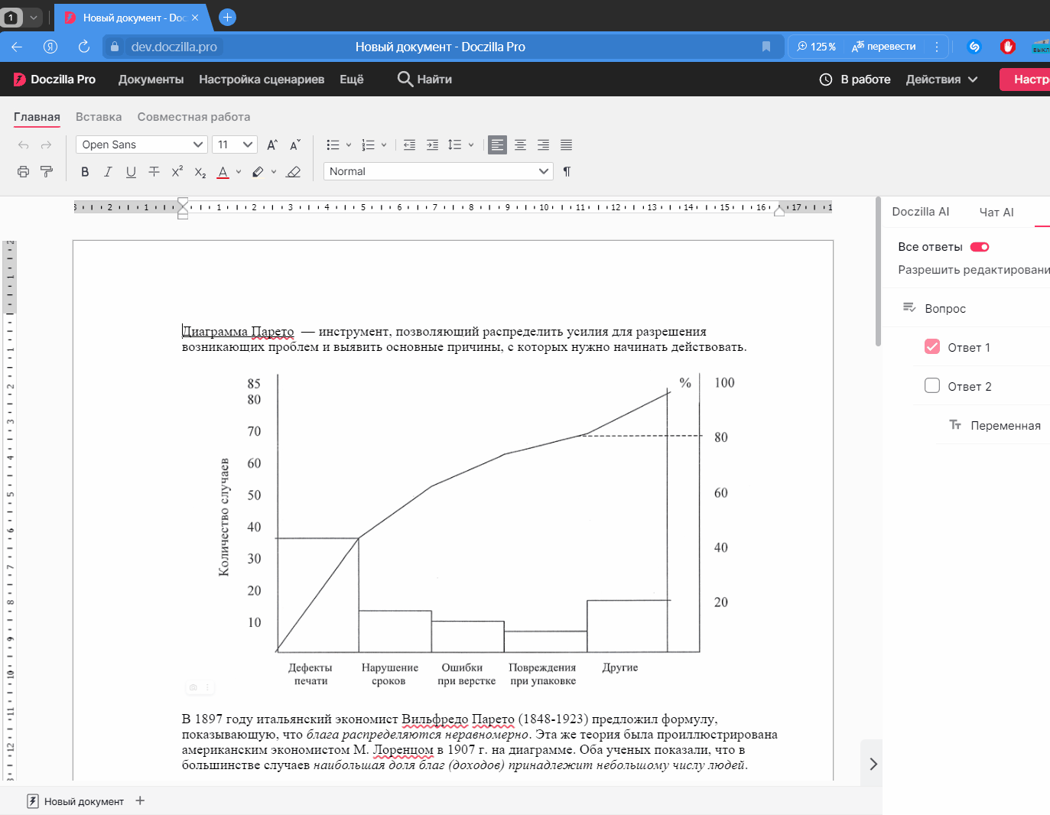Apply subscript formatting
The height and width of the screenshot is (815, 1050).
click(x=200, y=172)
